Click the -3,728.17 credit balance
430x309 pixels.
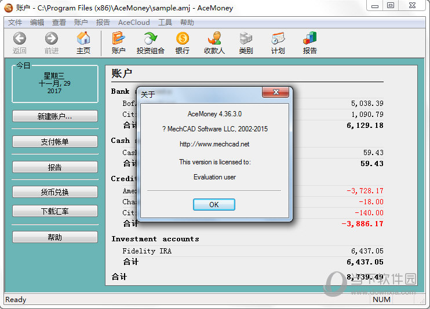[x=365, y=191]
